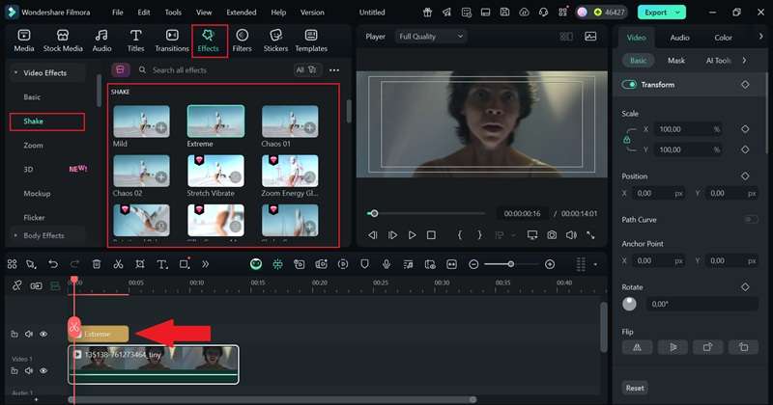This screenshot has width=773, height=405.
Task: Split the clip with scissors tool
Action: click(x=118, y=264)
